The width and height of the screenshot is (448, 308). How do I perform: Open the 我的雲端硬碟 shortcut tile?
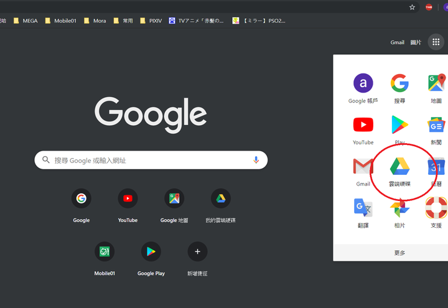click(x=220, y=206)
